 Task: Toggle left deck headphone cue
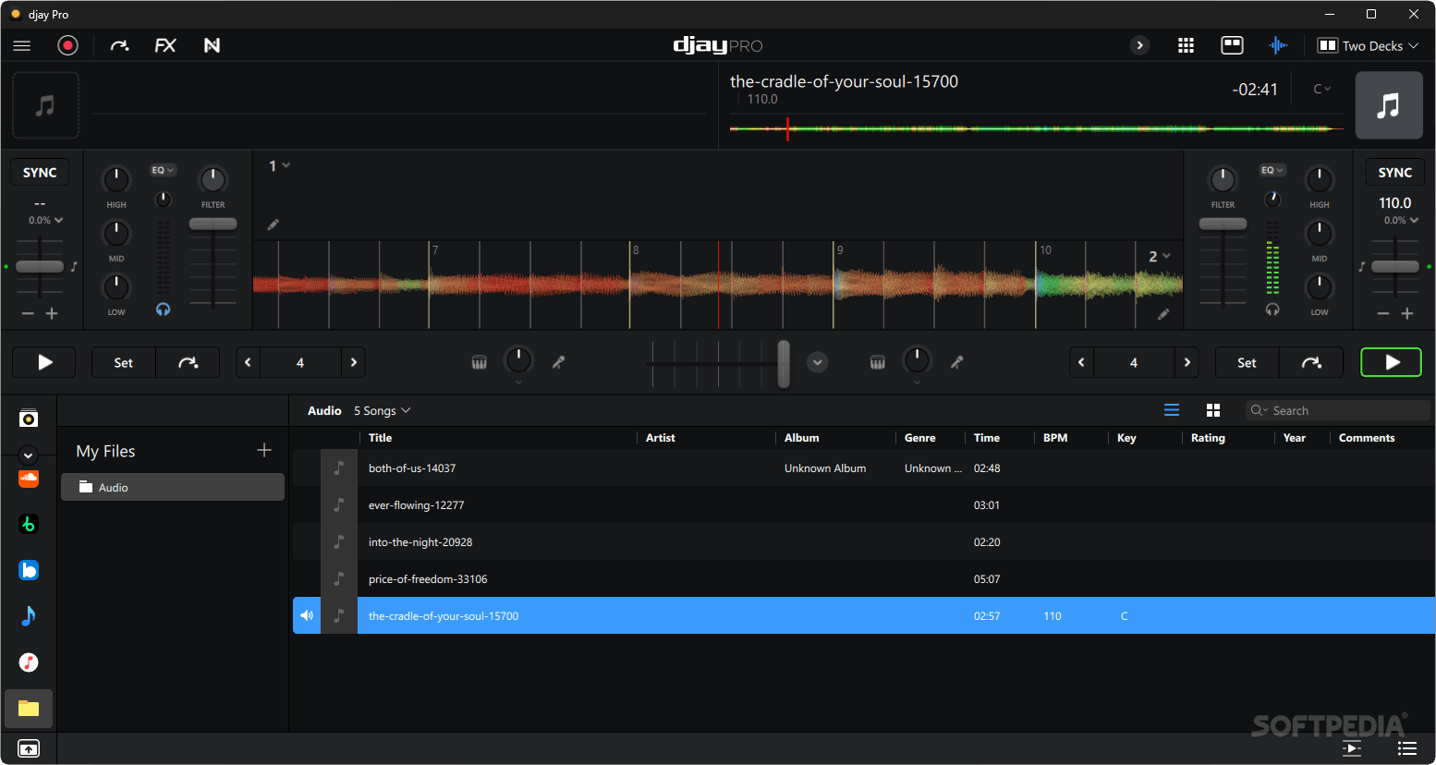(x=164, y=310)
